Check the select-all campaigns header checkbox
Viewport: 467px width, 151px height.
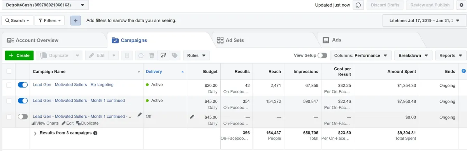[9, 71]
